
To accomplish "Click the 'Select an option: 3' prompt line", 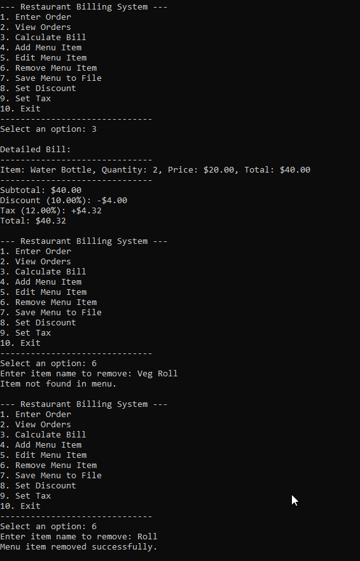I will [x=48, y=129].
